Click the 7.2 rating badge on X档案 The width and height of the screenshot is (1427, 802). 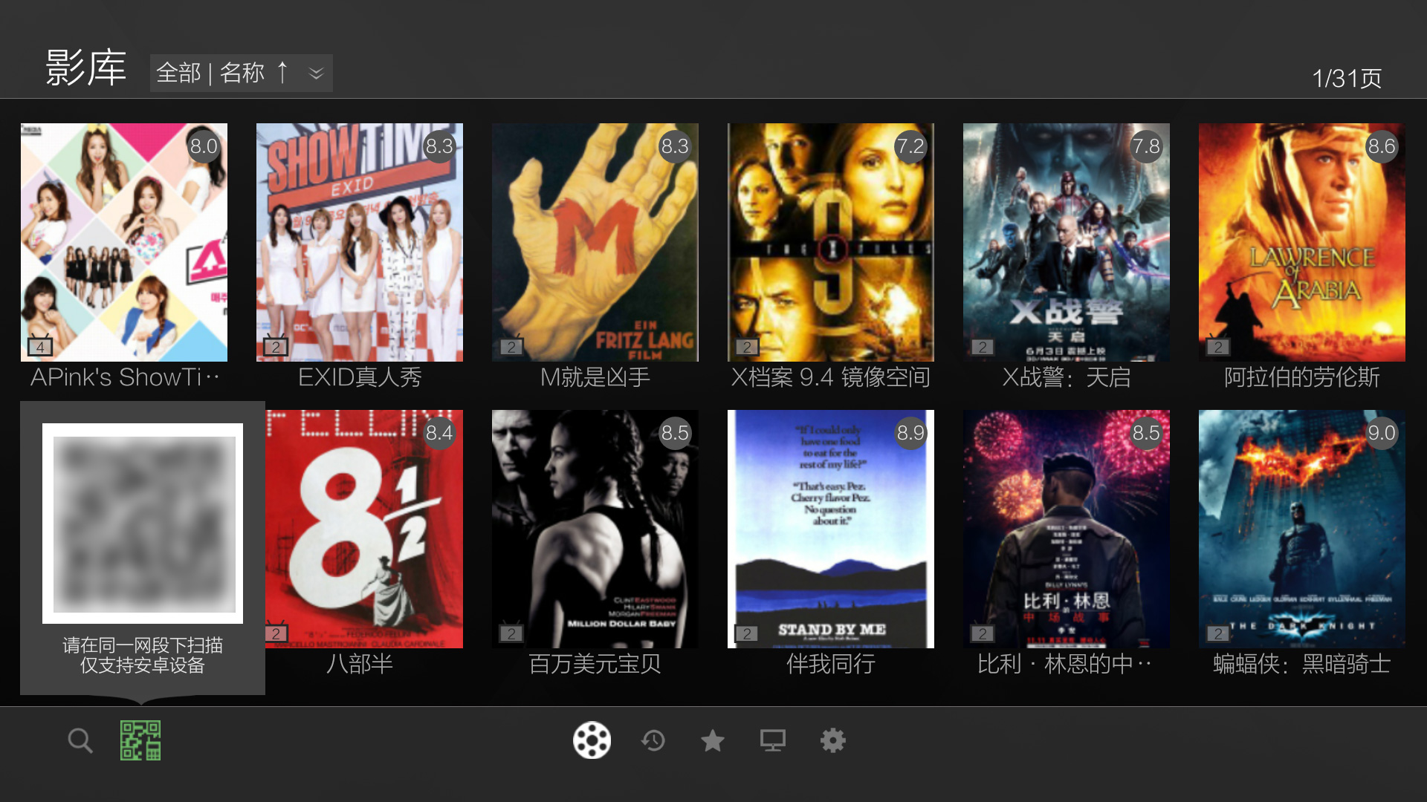(910, 146)
